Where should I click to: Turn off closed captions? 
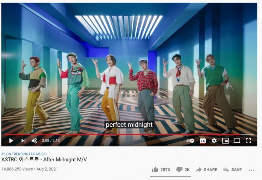pyautogui.click(x=203, y=141)
